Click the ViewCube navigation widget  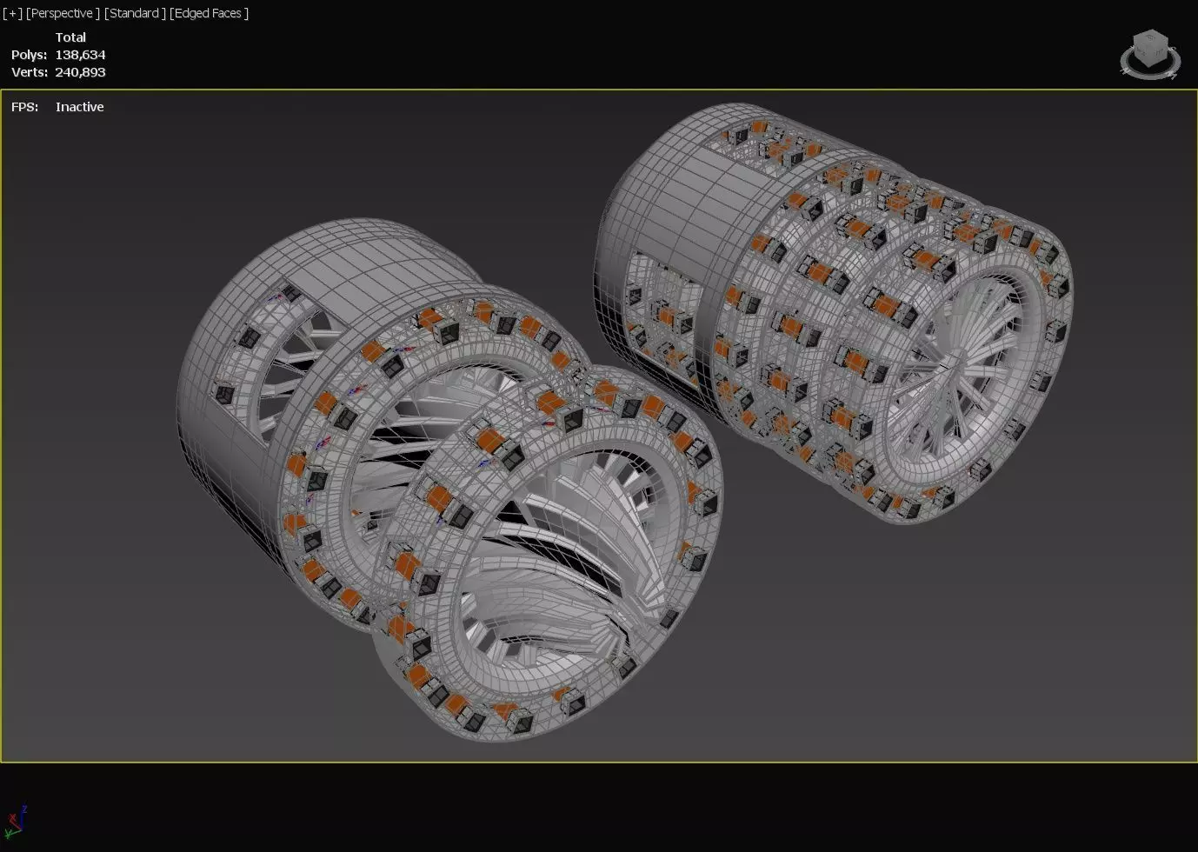[1151, 47]
